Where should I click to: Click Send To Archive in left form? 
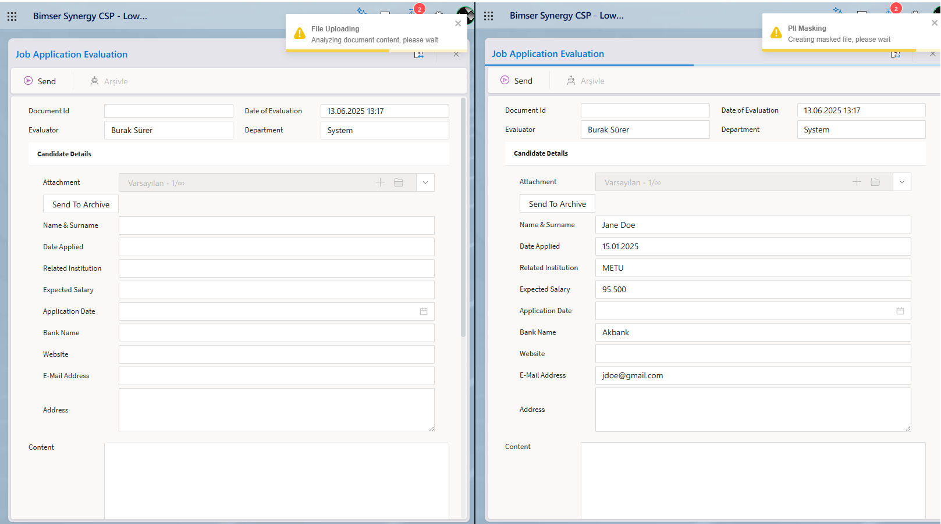(81, 204)
